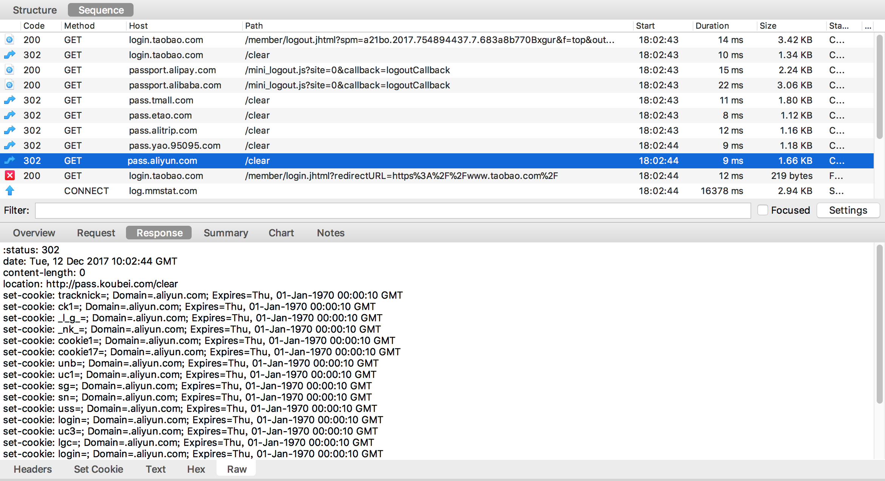The height and width of the screenshot is (481, 885).
Task: Click globe icon of passport.alipay.com row
Action: pyautogui.click(x=9, y=70)
